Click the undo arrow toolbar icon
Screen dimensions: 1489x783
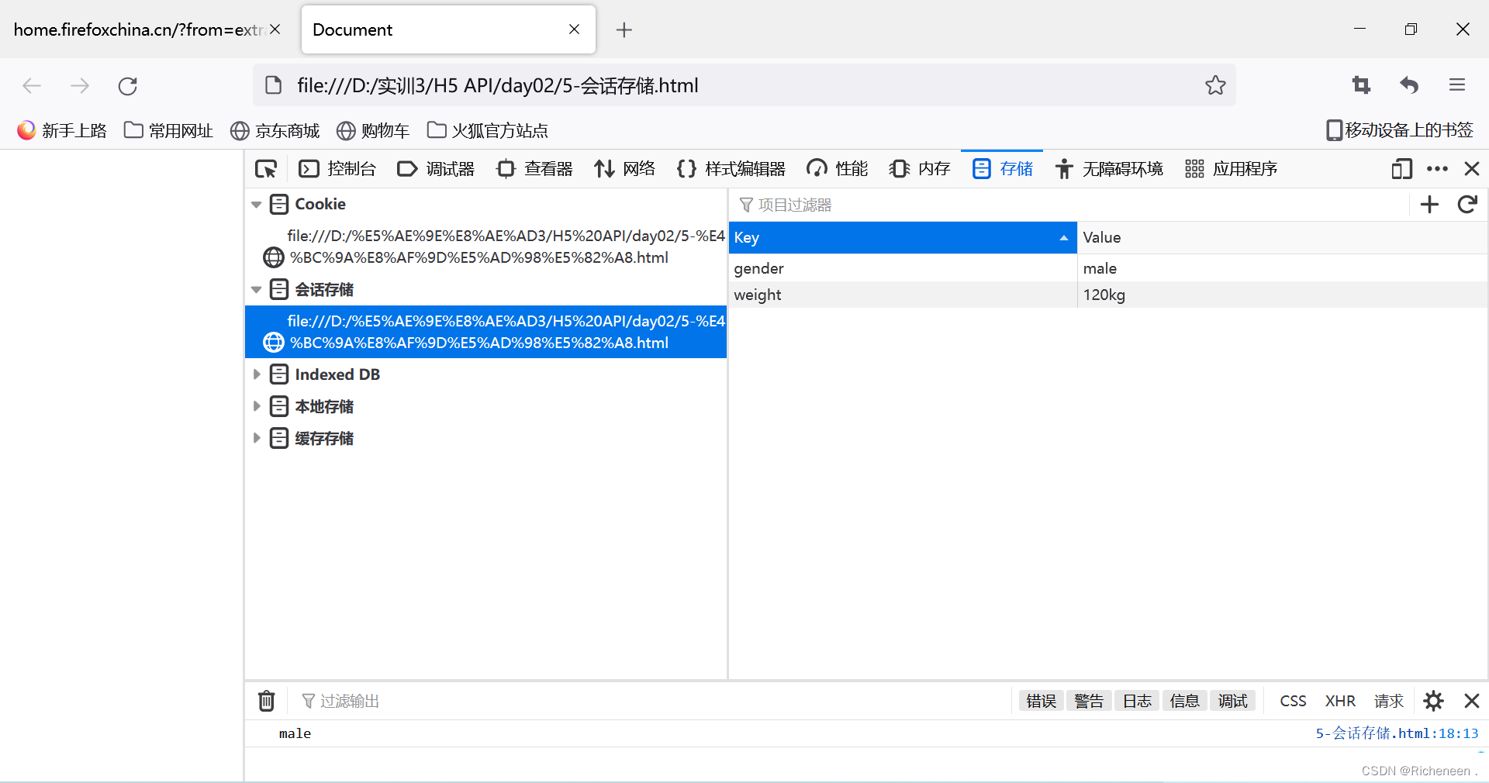[x=1409, y=85]
